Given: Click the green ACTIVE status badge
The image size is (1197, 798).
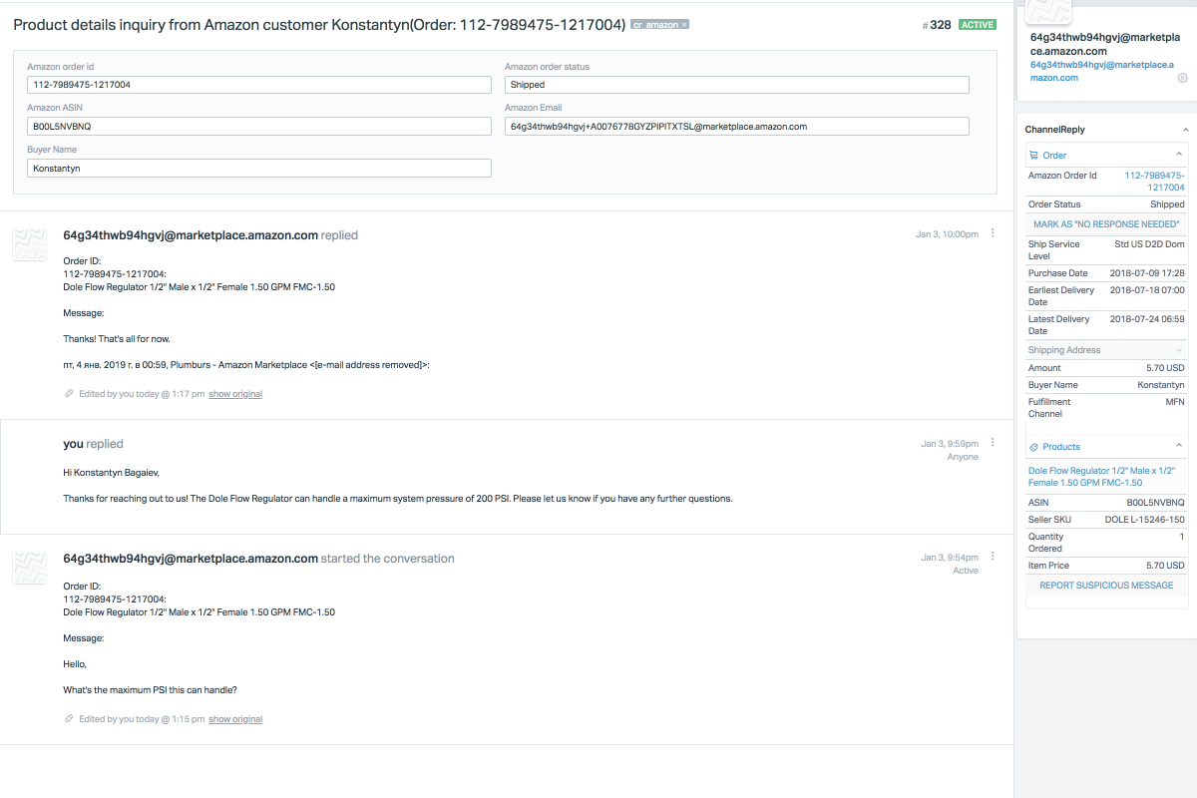Looking at the screenshot, I should point(978,25).
